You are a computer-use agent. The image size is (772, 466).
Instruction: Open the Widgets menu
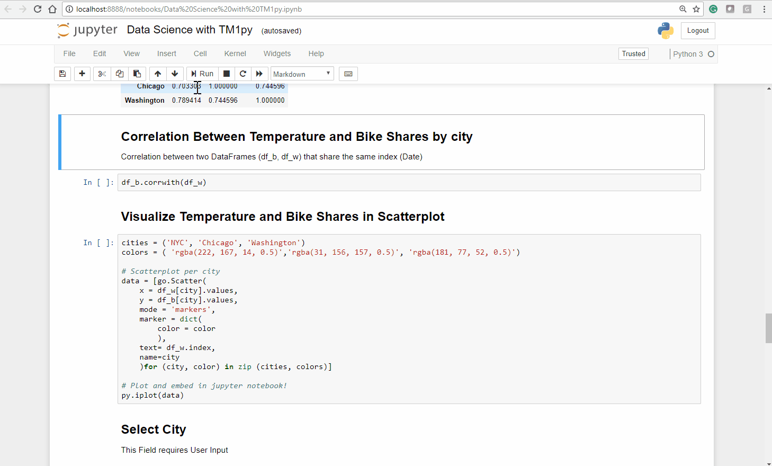tap(277, 53)
